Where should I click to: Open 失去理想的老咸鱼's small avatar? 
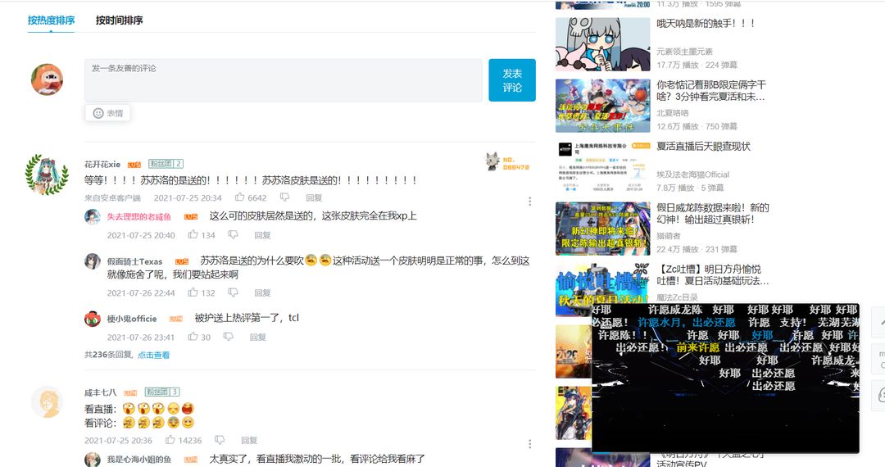(x=93, y=216)
